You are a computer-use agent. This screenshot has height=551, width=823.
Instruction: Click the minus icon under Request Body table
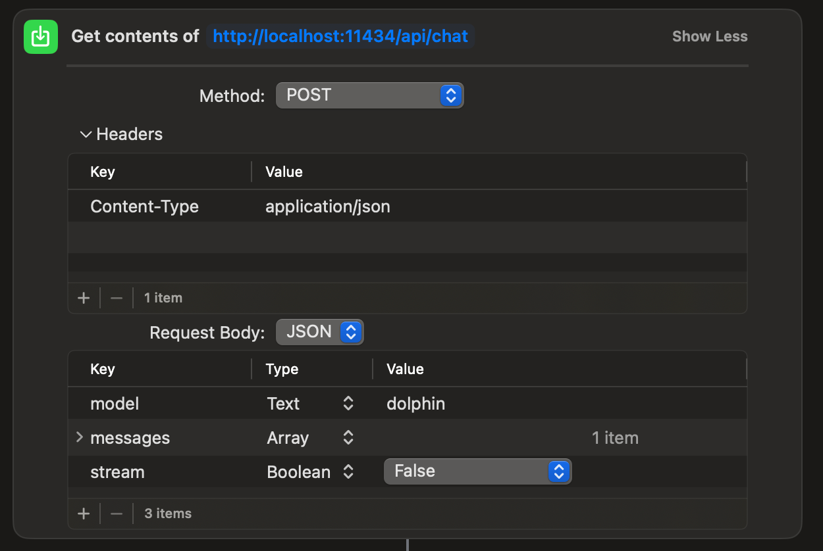point(117,514)
